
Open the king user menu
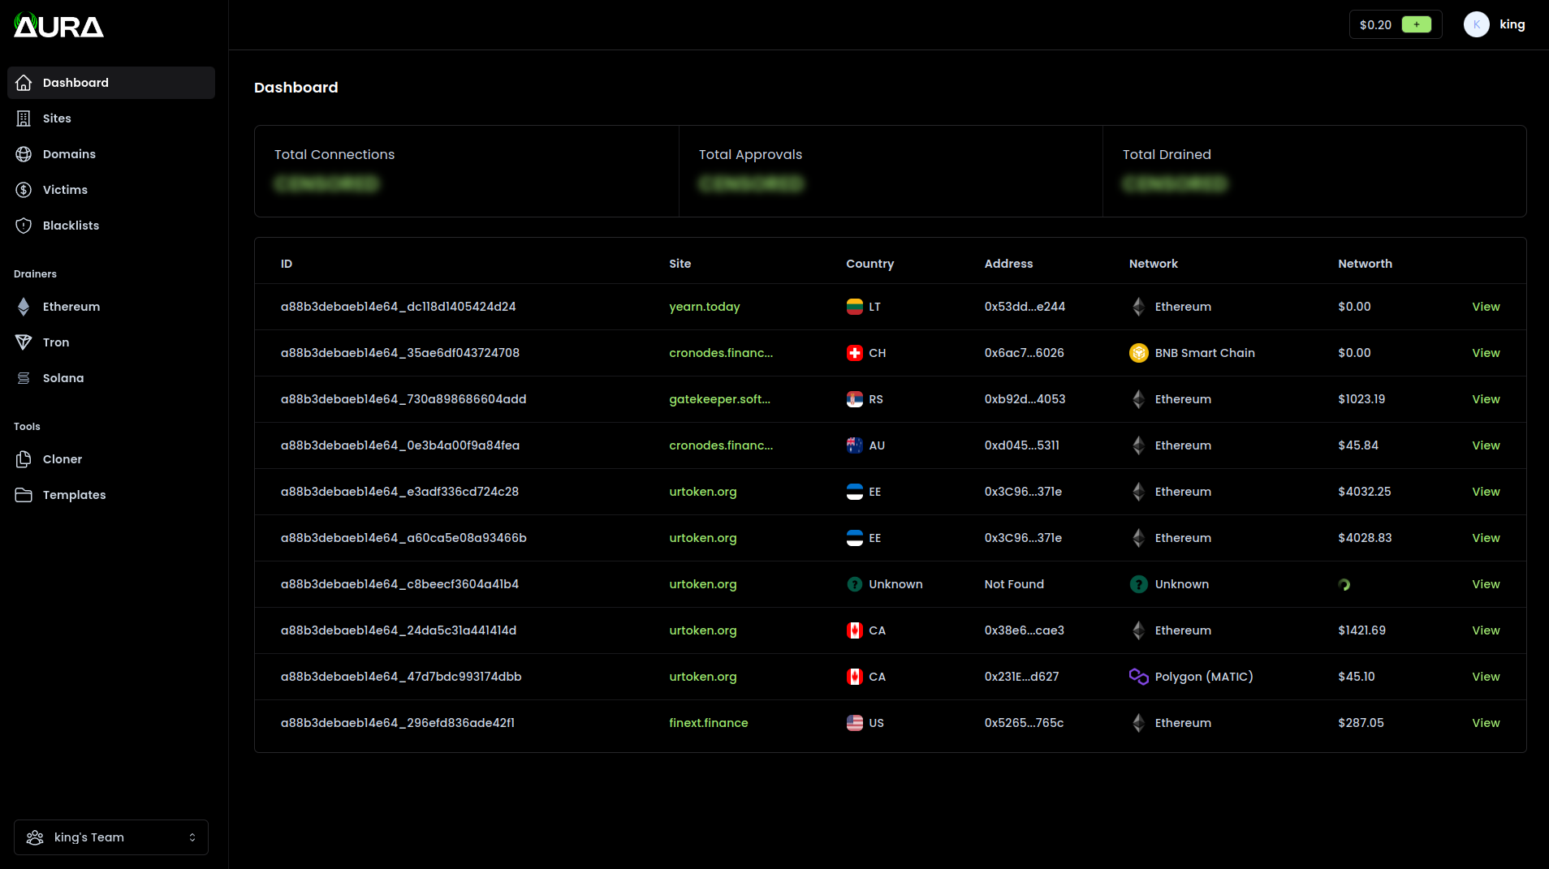click(x=1495, y=24)
